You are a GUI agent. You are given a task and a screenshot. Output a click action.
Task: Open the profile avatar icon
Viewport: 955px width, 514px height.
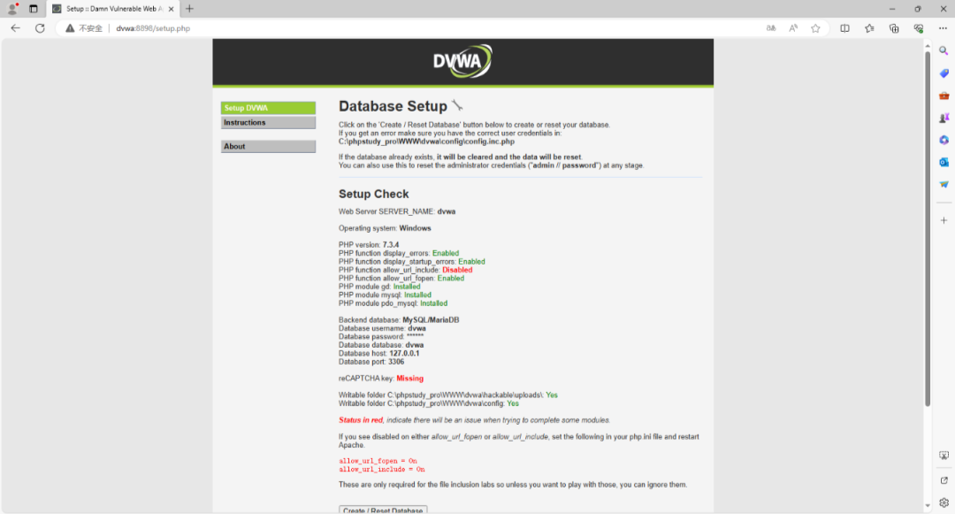point(11,9)
